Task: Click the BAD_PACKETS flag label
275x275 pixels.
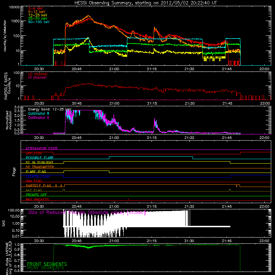Action: 37,199
